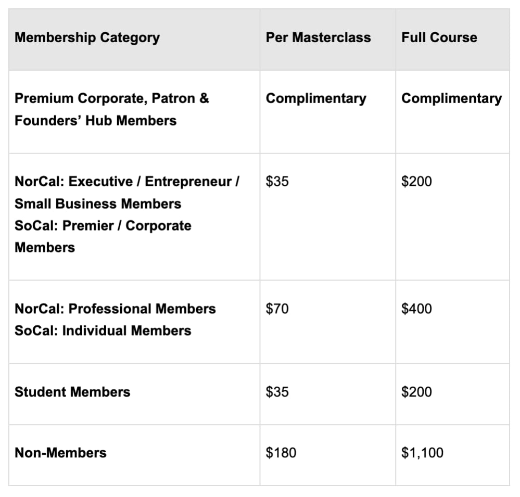Screen dimensions: 520x497
Task: Select the "Per Masterclass" column header
Action: click(318, 37)
